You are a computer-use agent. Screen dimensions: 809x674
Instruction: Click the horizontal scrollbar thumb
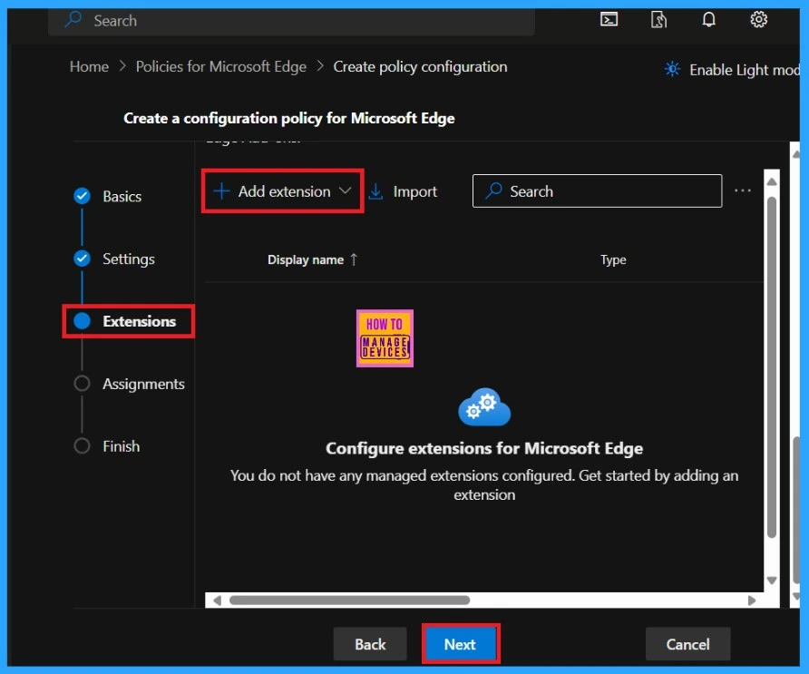[349, 601]
